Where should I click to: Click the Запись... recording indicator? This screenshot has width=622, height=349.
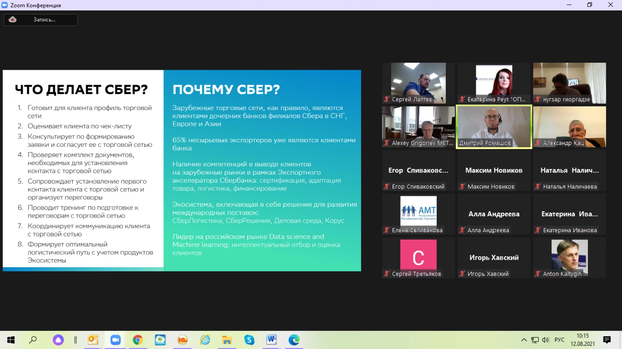tap(40, 20)
